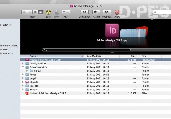Viewport: 171px width, 119px height.
Task: Select the InDesign app cover in Cover Flow
Action: [112, 30]
